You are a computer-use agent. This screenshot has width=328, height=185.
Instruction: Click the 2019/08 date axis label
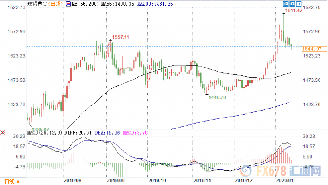[72, 181]
